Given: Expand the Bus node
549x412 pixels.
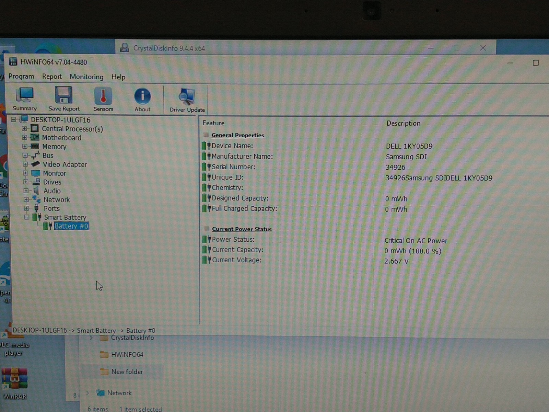Looking at the screenshot, I should tap(25, 155).
